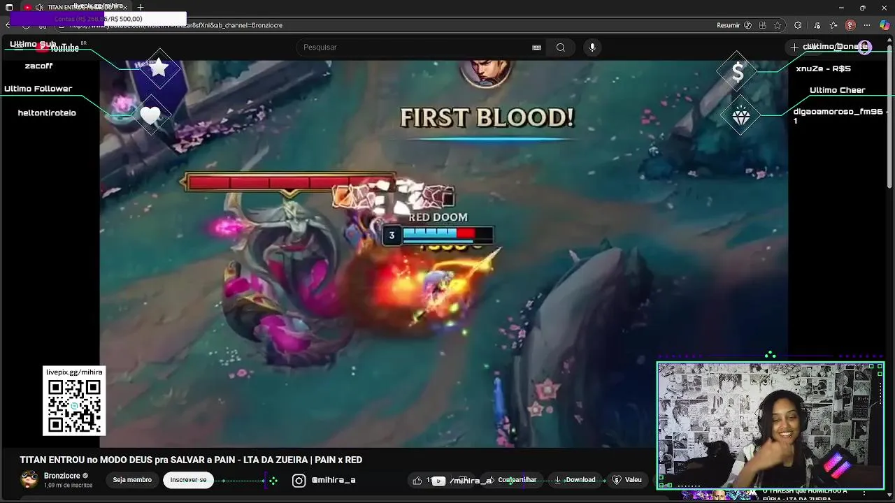Image resolution: width=895 pixels, height=503 pixels.
Task: Click the 'Ultimo Cheer' label
Action: pos(837,90)
